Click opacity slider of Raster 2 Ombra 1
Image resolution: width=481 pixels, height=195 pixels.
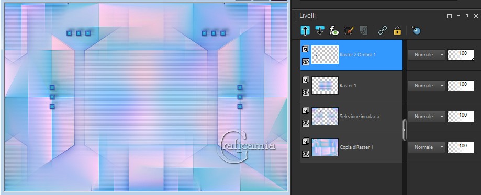tap(461, 55)
